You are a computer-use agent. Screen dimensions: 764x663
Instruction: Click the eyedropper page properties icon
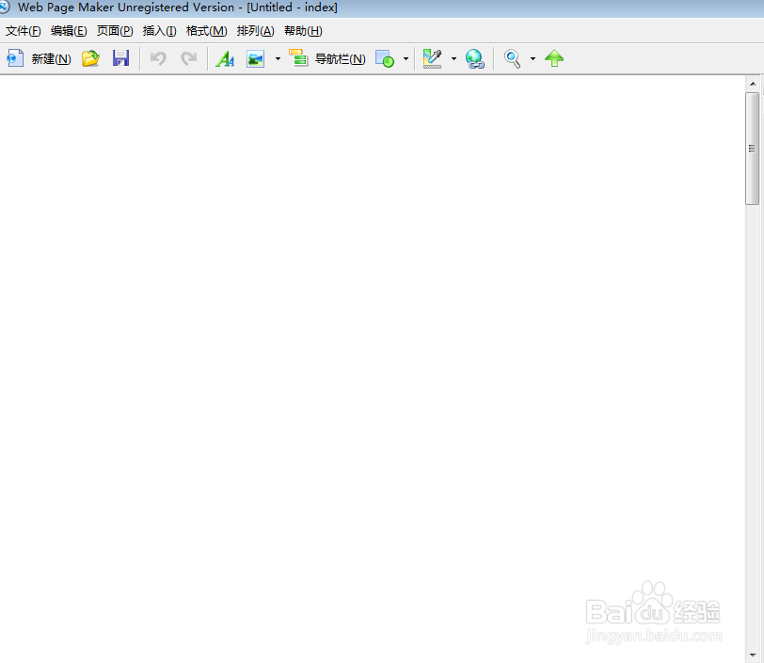click(x=432, y=59)
